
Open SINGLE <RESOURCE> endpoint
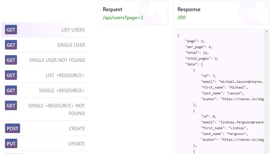pyautogui.click(x=45, y=91)
